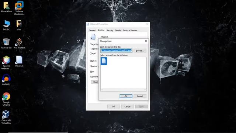Click the greyed Apply button in Properties
This screenshot has width=236, height=133.
pos(141,107)
